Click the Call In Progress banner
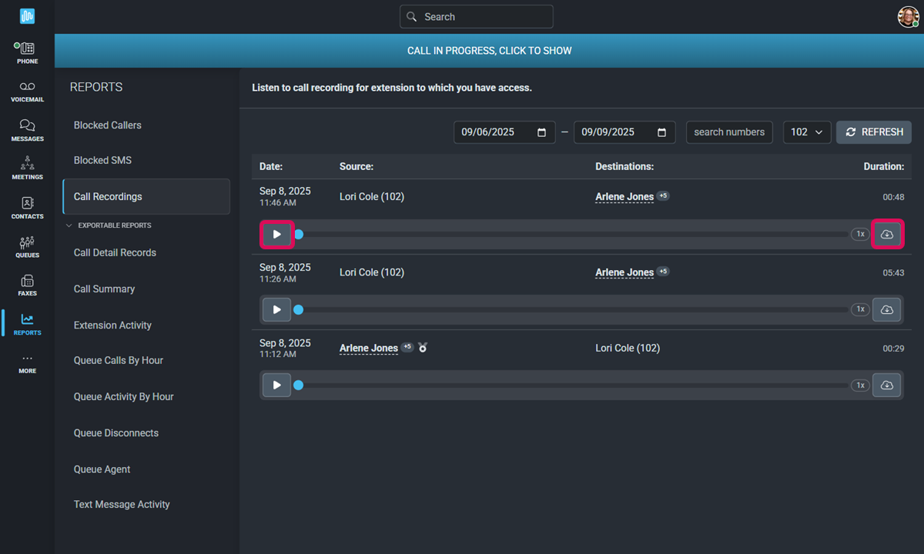The width and height of the screenshot is (924, 554). coord(489,51)
